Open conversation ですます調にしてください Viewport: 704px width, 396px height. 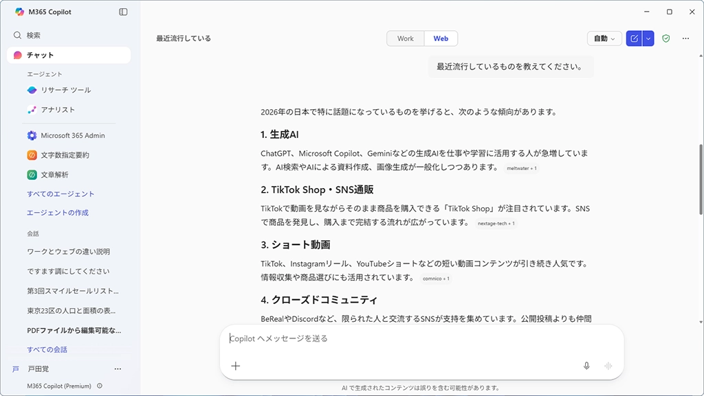68,272
